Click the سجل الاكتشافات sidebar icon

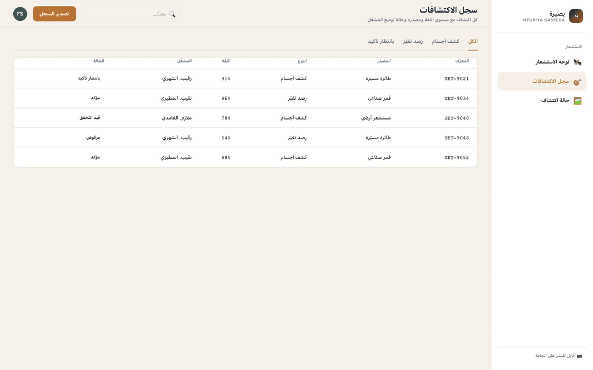[x=578, y=82]
